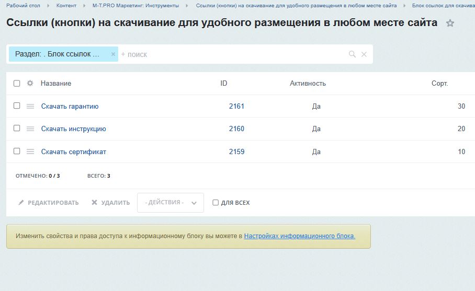Open grid settings gear icon
Image resolution: width=475 pixels, height=291 pixels.
click(x=30, y=83)
